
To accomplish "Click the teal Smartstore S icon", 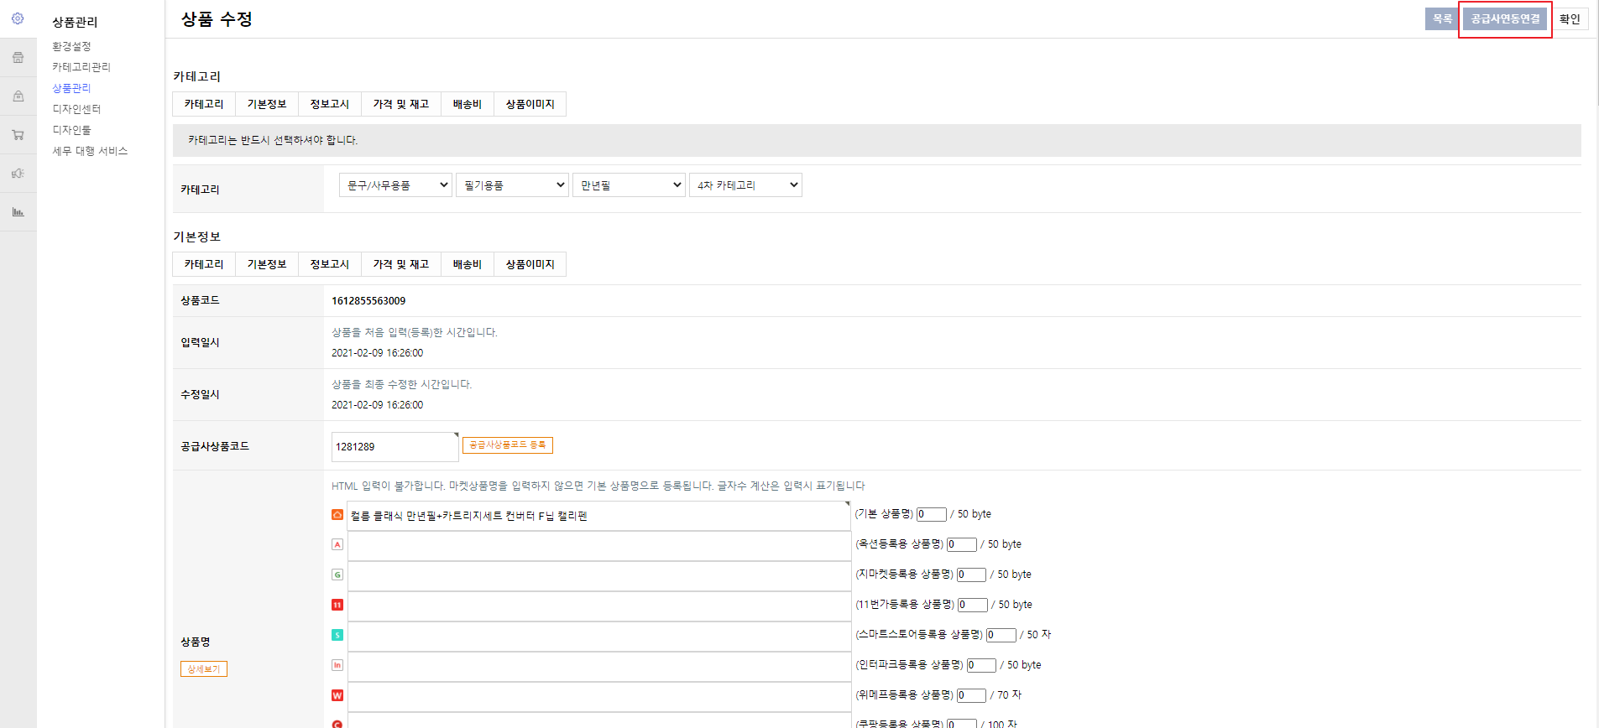I will [x=337, y=635].
